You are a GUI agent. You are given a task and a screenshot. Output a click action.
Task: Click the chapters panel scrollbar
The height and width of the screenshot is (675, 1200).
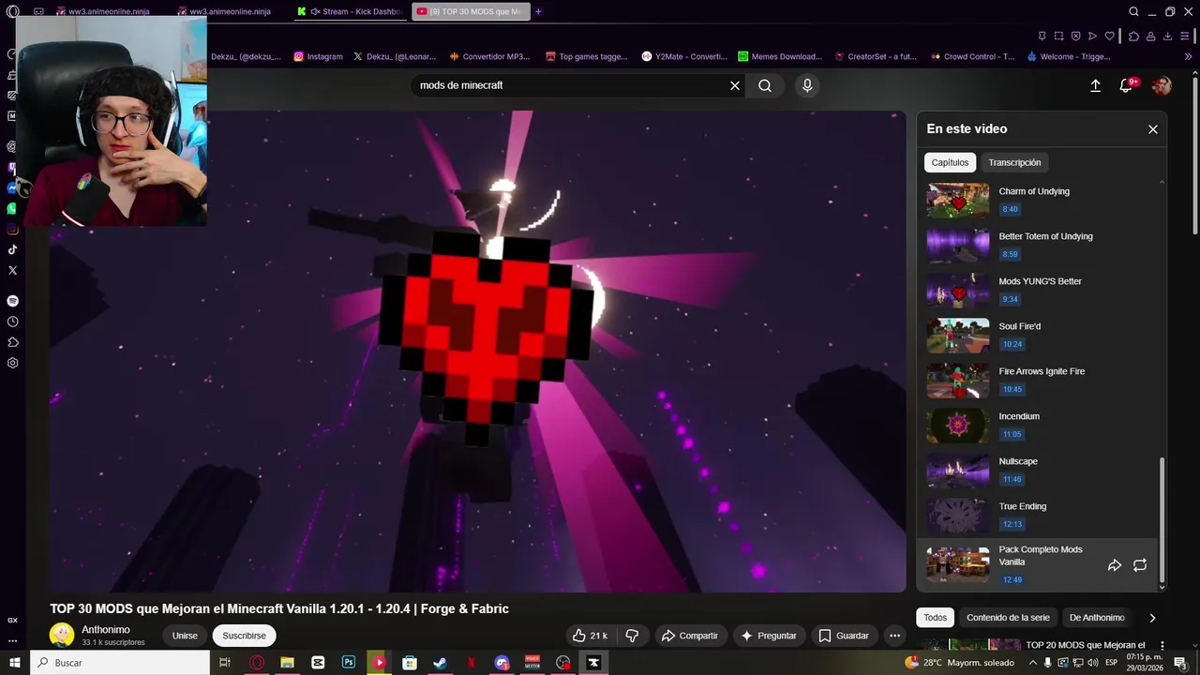(1162, 519)
